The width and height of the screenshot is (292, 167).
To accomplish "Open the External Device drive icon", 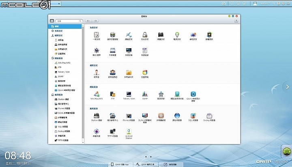I will [113, 50].
